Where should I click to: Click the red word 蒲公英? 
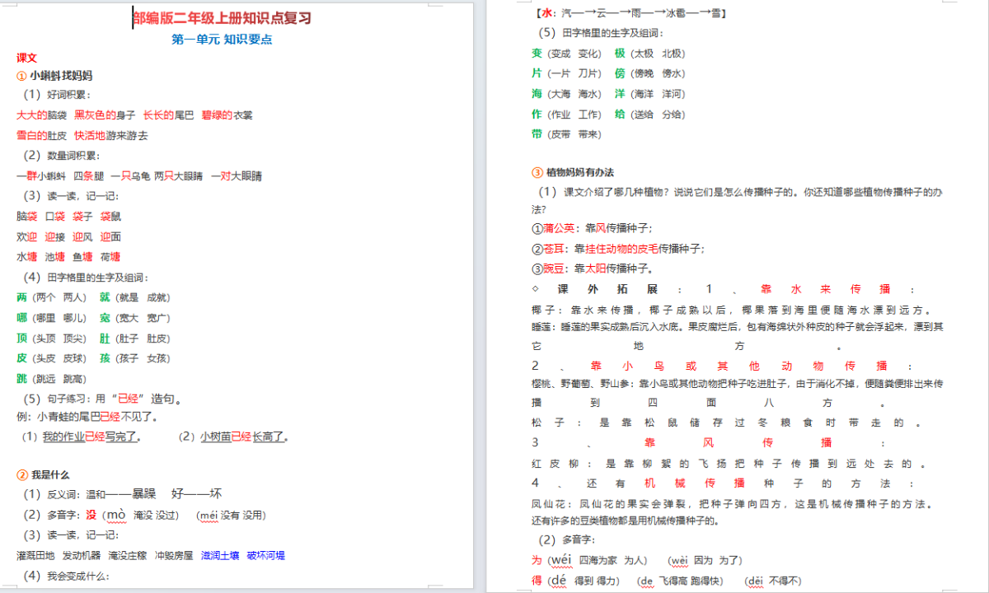[x=559, y=228]
